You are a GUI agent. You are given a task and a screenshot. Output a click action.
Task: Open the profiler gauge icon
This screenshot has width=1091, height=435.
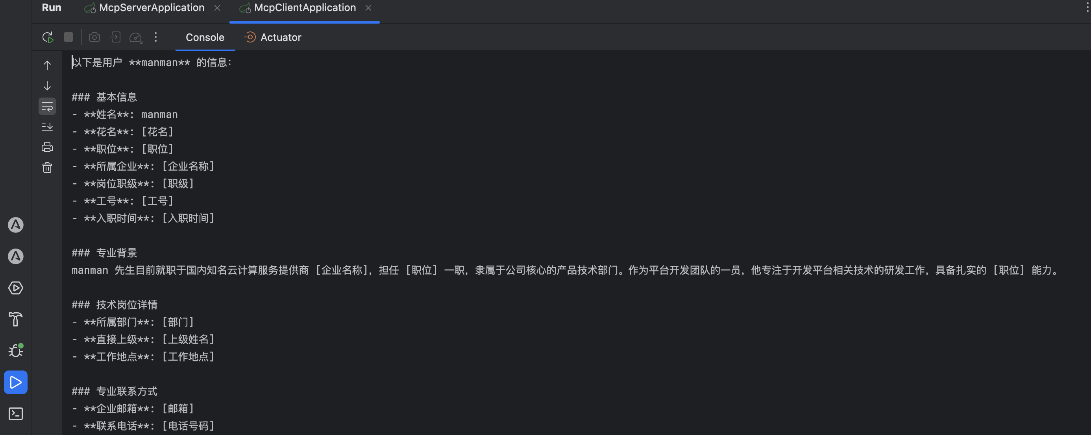pyautogui.click(x=135, y=37)
